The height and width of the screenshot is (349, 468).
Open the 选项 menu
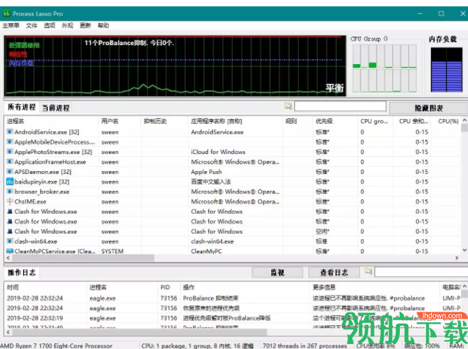tap(50, 26)
